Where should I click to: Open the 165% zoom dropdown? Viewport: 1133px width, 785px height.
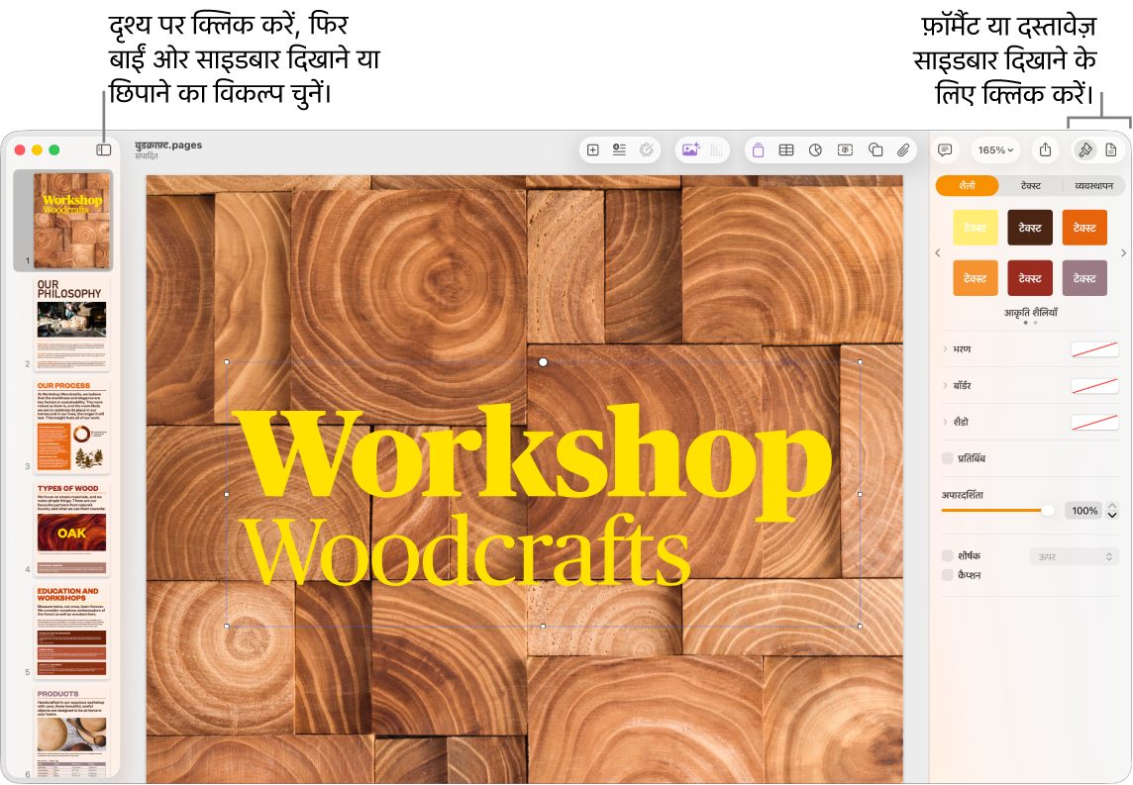point(995,149)
